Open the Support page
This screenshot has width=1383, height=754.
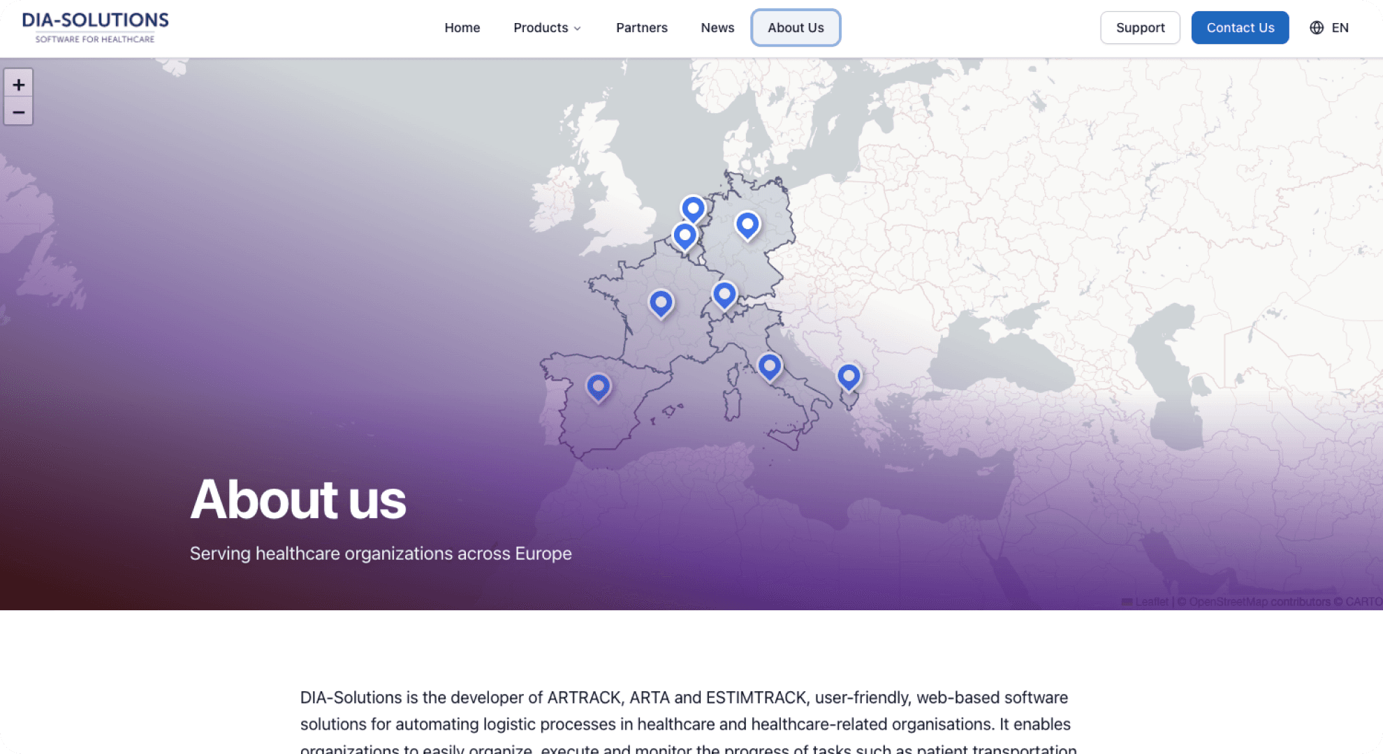(1140, 27)
